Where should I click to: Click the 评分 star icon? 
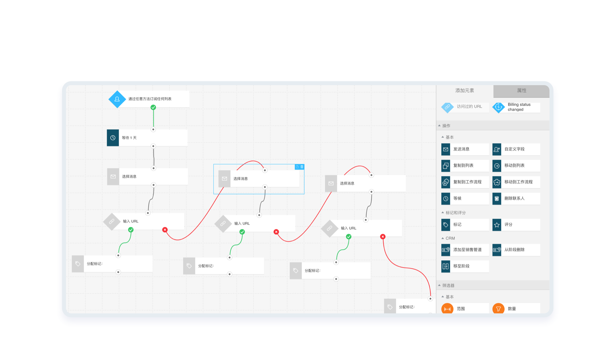pos(497,225)
